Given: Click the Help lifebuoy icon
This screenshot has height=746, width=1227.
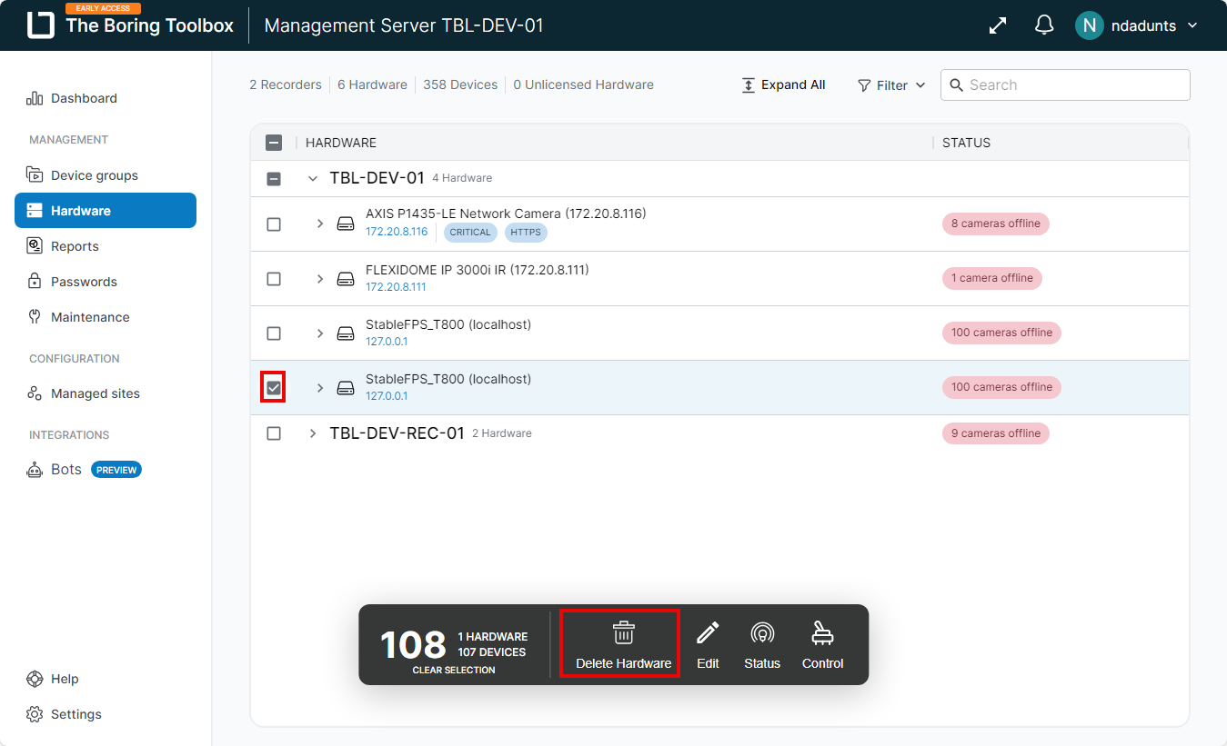Looking at the screenshot, I should coord(35,679).
